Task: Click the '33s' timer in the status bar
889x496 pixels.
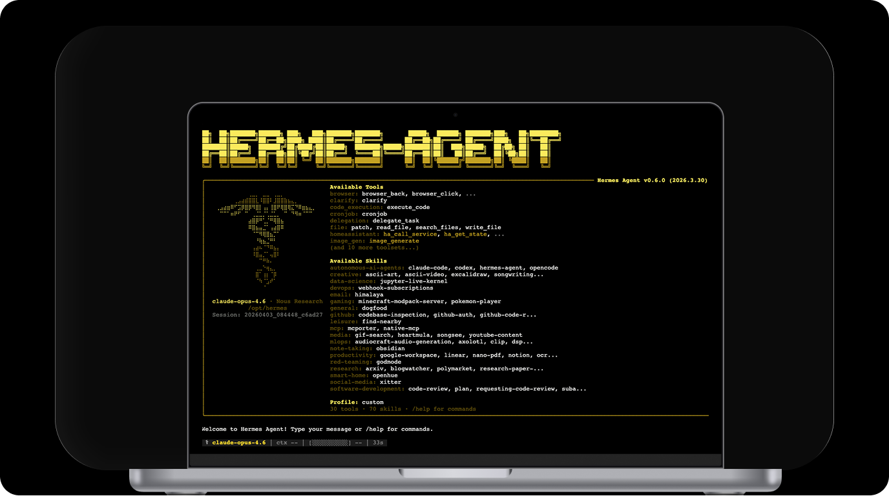Action: coord(378,443)
